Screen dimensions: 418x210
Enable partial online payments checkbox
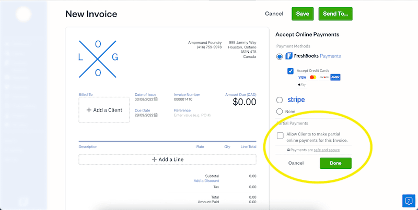click(281, 136)
